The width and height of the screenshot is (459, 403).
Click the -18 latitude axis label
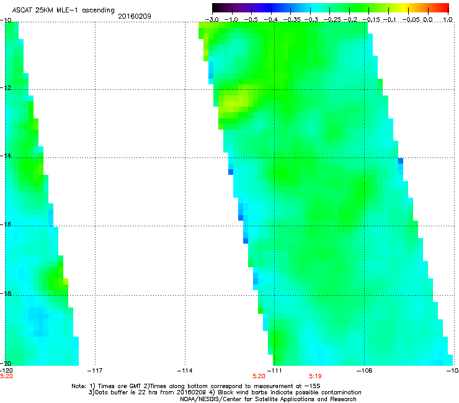(x=6, y=293)
